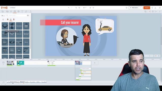Share the video
The image size is (162, 91).
(x=152, y=8)
